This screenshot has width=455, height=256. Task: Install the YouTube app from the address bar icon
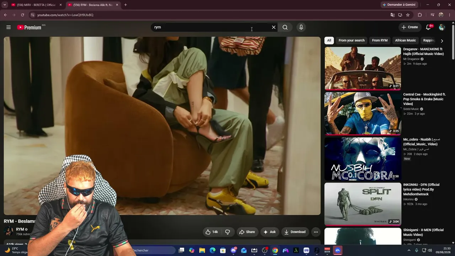point(400,15)
